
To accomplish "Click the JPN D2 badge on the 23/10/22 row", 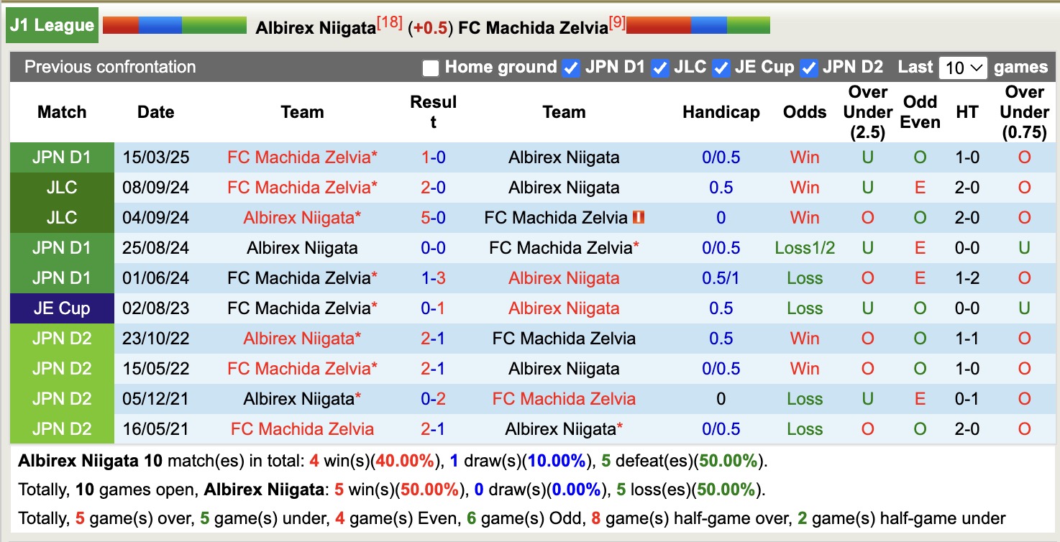I will pos(61,339).
